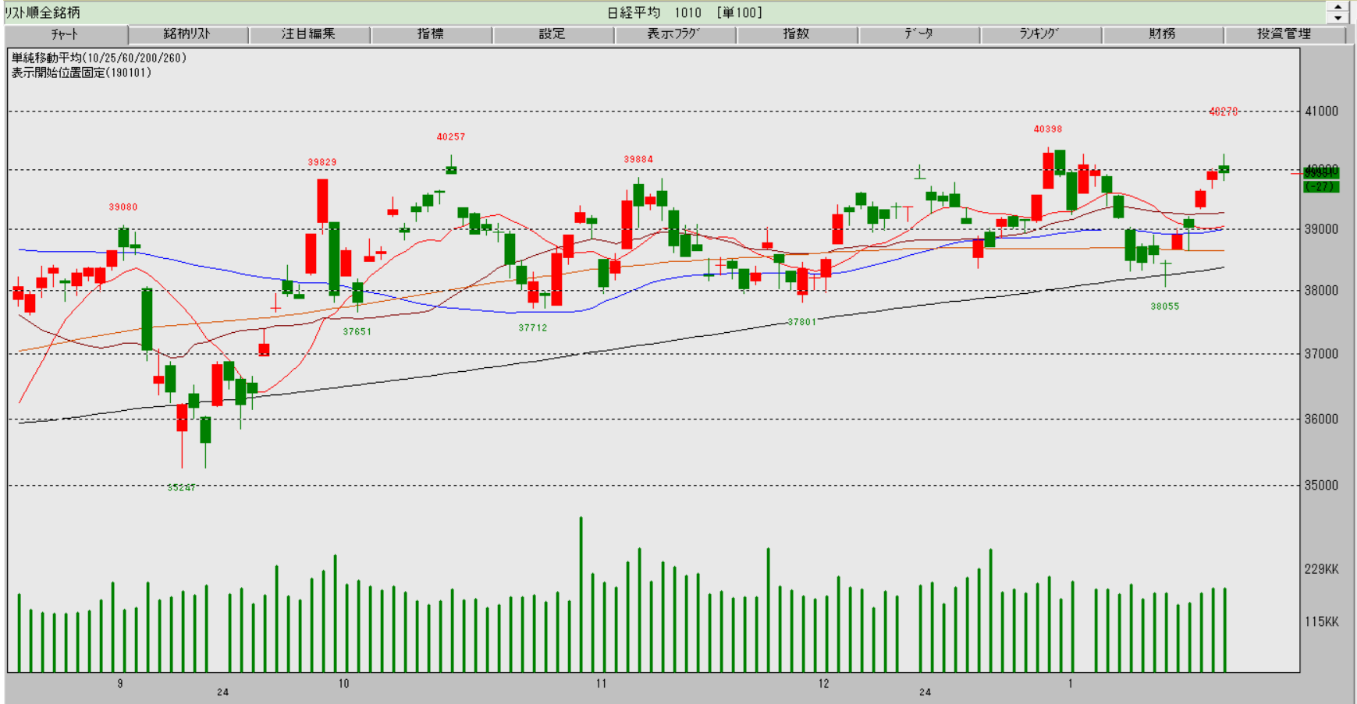Click the up arrow of the top-right spinner
The width and height of the screenshot is (1357, 704).
coord(1337,7)
